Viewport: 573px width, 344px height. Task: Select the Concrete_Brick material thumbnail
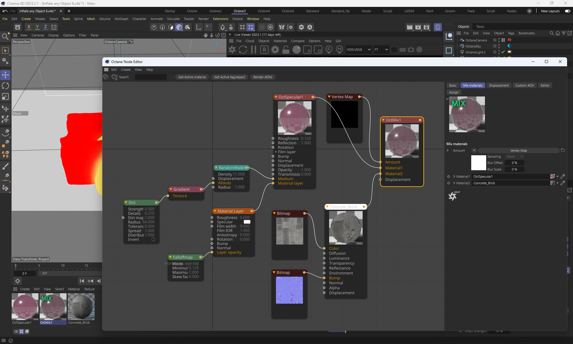click(x=81, y=306)
